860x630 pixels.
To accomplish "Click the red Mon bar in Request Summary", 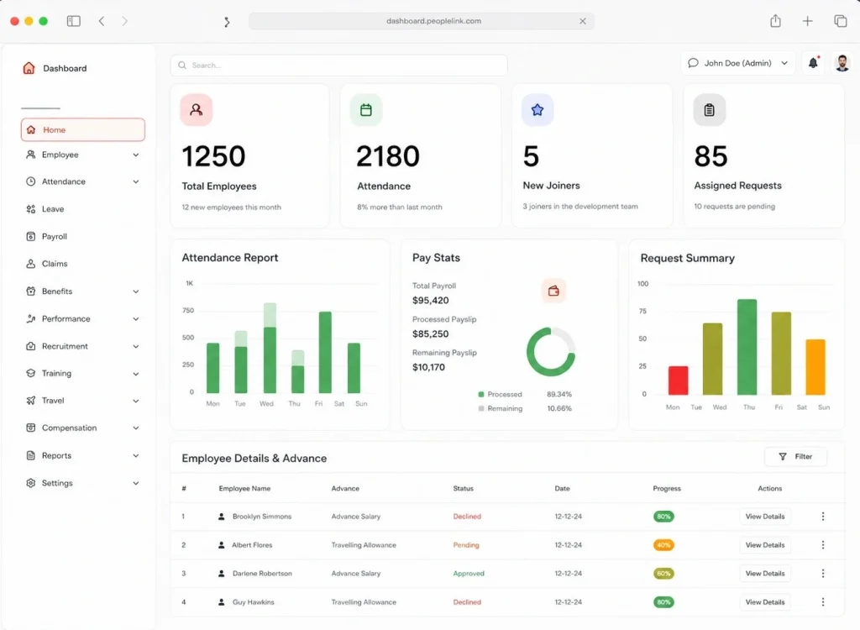I will pyautogui.click(x=678, y=381).
